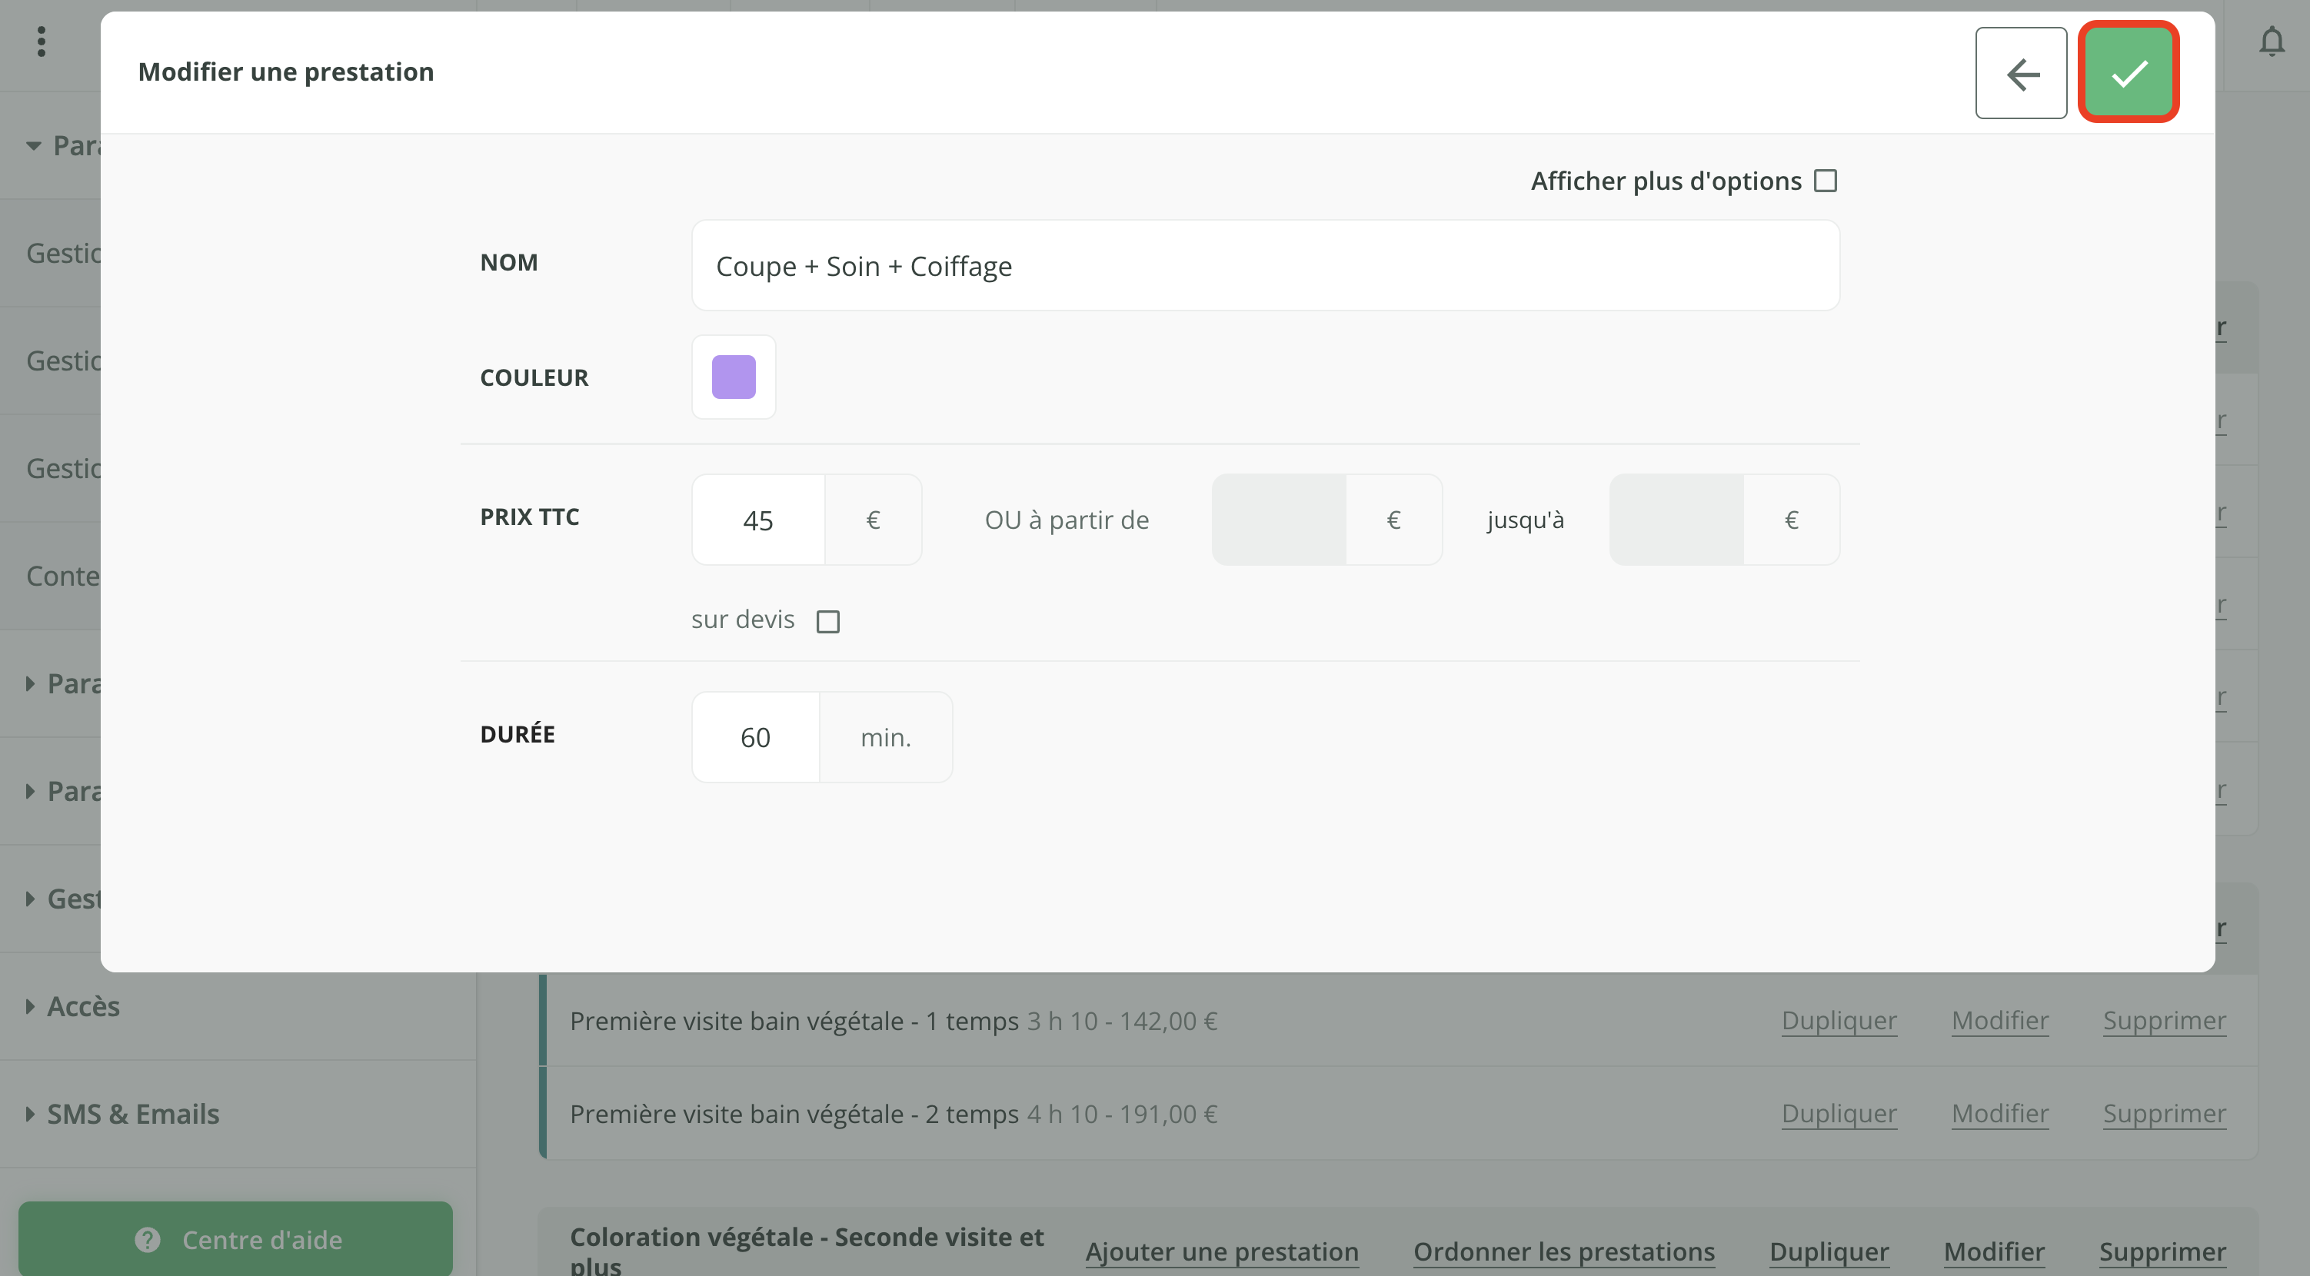The width and height of the screenshot is (2310, 1276).
Task: Save changes with the green checkmark icon
Action: coord(2129,72)
